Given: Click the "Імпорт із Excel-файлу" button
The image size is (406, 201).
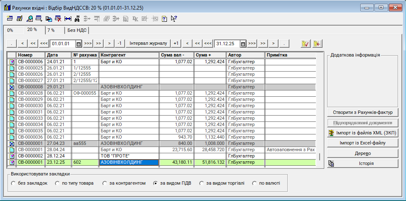Looking at the screenshot, I should coord(362,143).
